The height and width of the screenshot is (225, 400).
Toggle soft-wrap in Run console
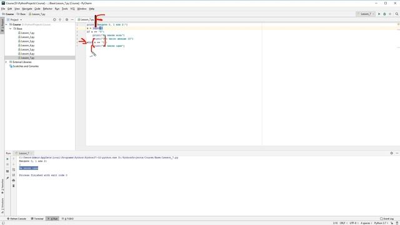pyautogui.click(x=14, y=169)
